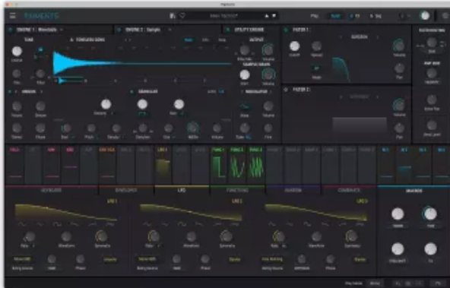Choose the last waveform shape icon for LFO 1

[x=109, y=224]
